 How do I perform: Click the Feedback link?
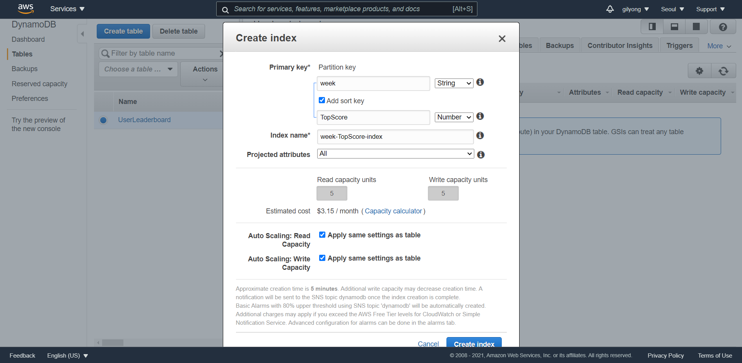click(22, 356)
